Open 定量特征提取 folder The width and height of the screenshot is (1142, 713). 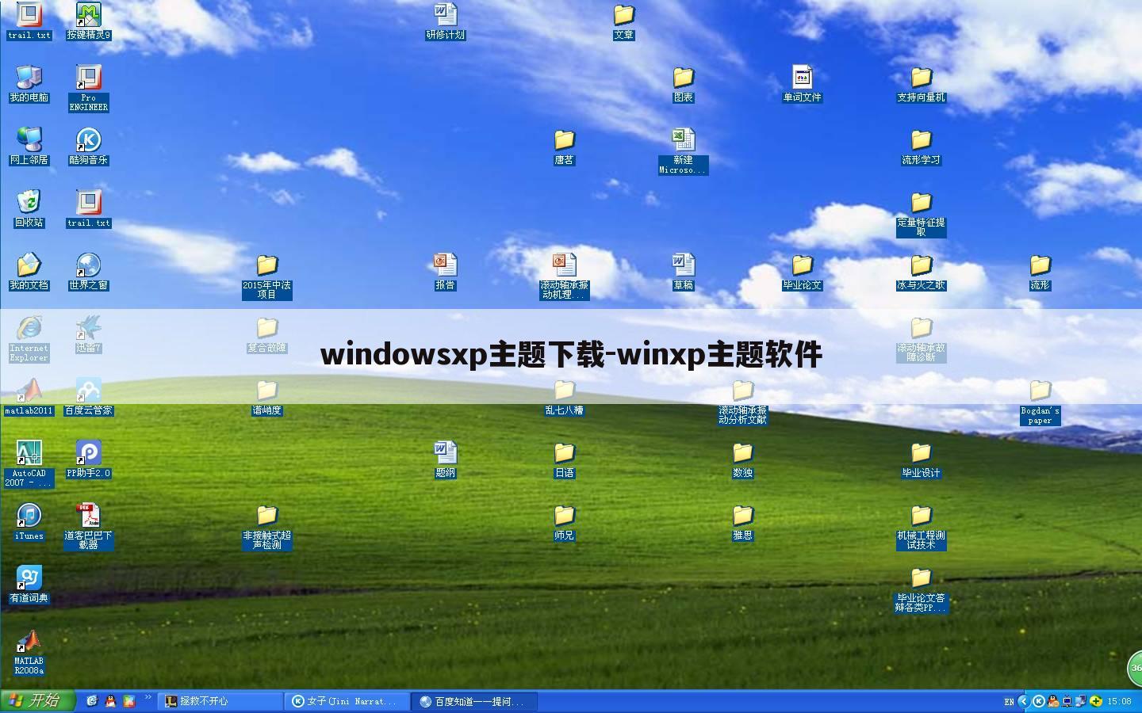click(921, 213)
